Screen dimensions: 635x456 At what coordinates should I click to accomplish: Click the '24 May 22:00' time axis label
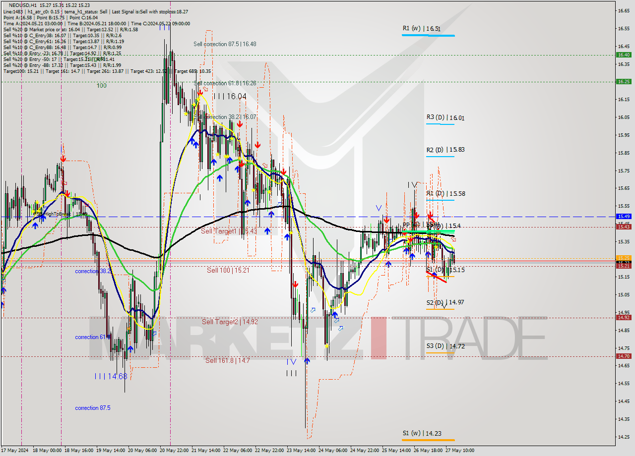pos(366,451)
